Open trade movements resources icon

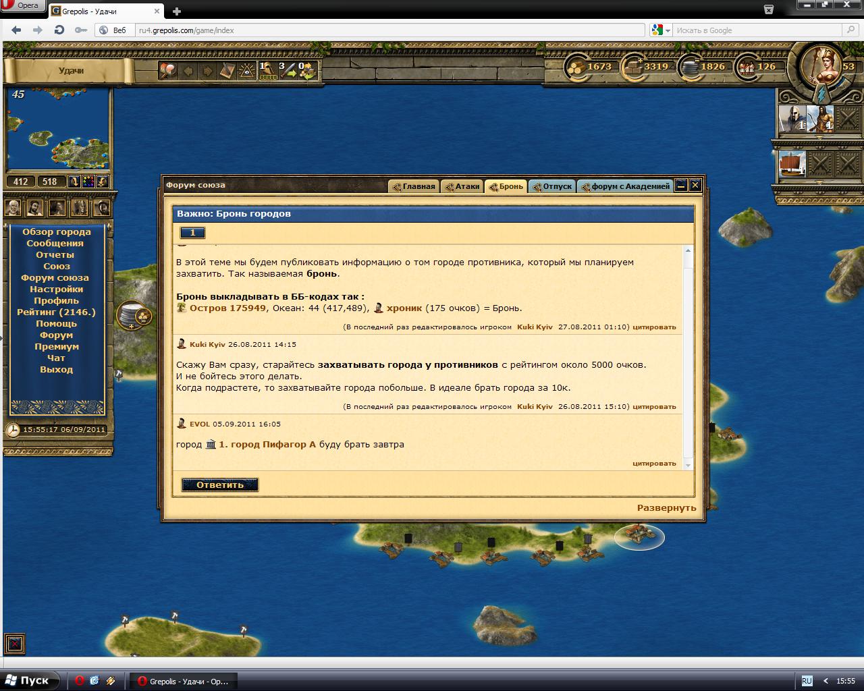(307, 71)
